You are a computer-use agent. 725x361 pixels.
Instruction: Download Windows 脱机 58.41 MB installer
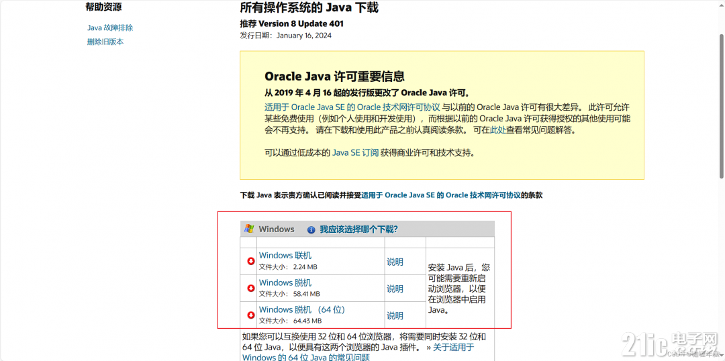coord(285,283)
